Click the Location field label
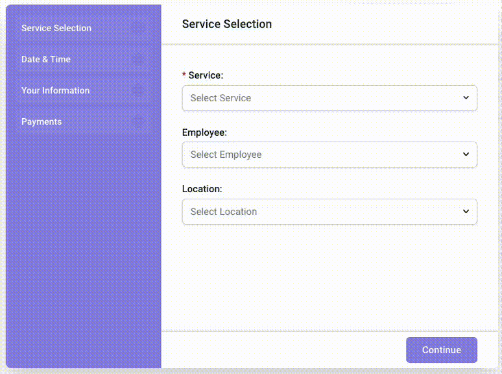This screenshot has width=502, height=374. pos(202,189)
